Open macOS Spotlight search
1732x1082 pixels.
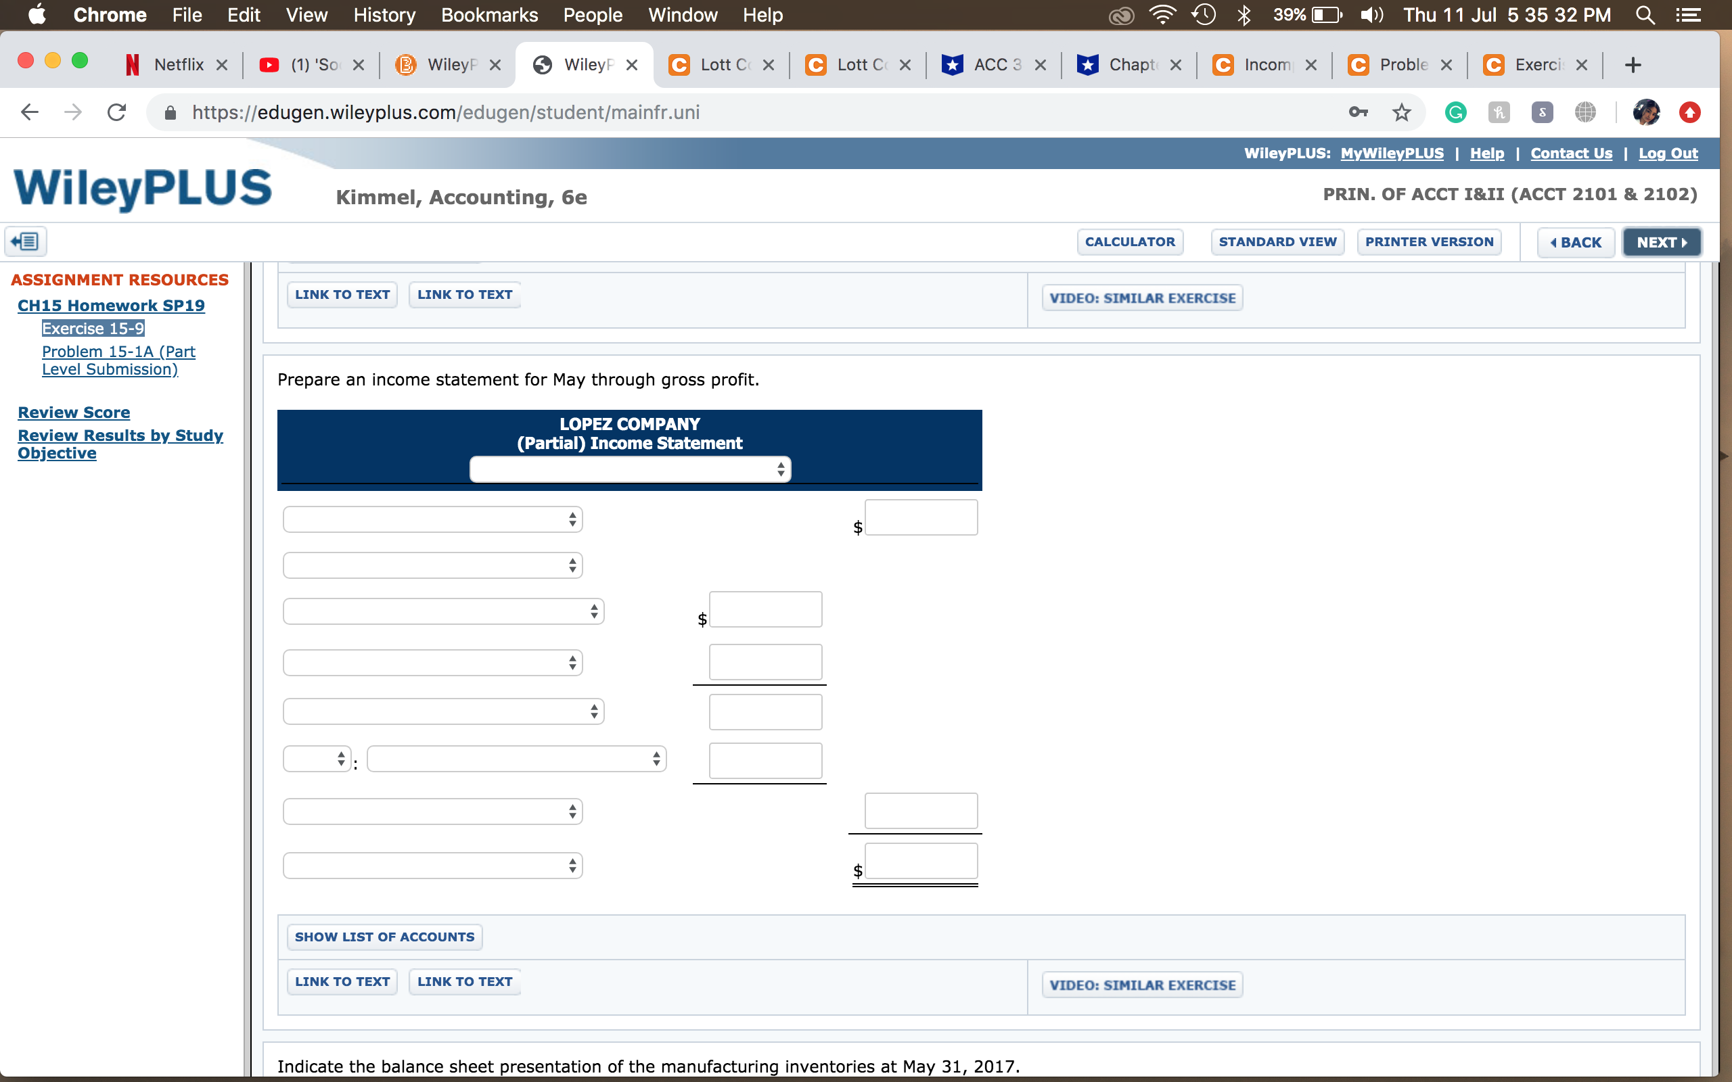tap(1645, 15)
